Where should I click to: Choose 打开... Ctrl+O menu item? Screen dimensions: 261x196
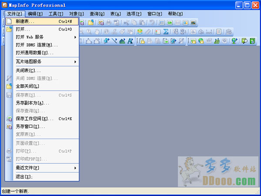click(x=42, y=29)
